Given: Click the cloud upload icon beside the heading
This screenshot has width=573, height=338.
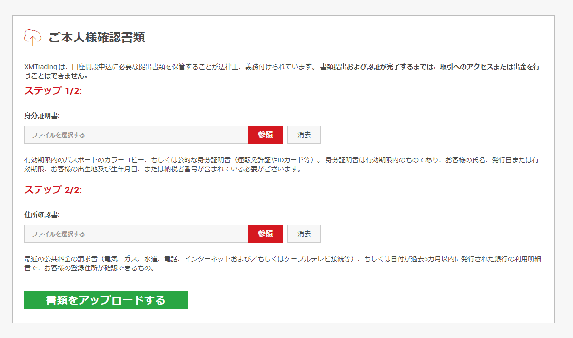Looking at the screenshot, I should 32,37.
